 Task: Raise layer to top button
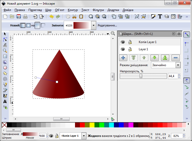[x=133, y=58]
